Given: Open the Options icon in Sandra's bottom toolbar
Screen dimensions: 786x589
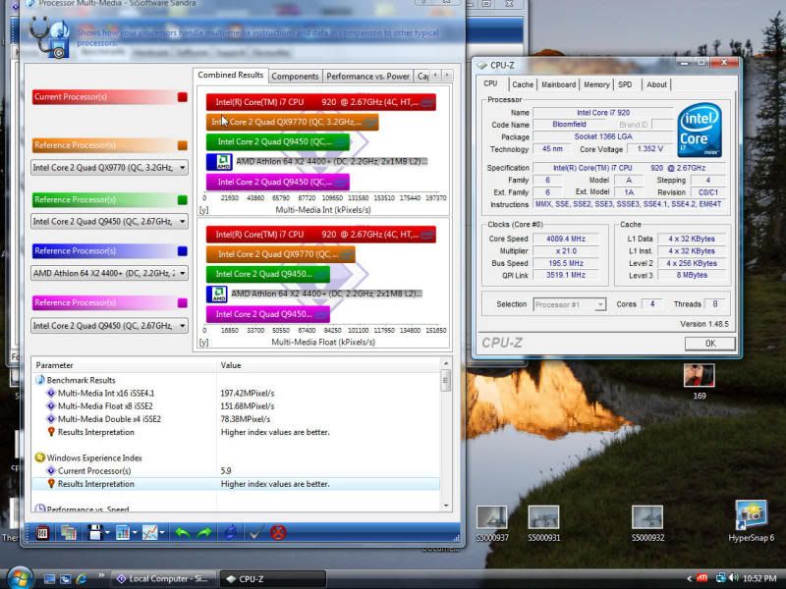Looking at the screenshot, I should (42, 532).
